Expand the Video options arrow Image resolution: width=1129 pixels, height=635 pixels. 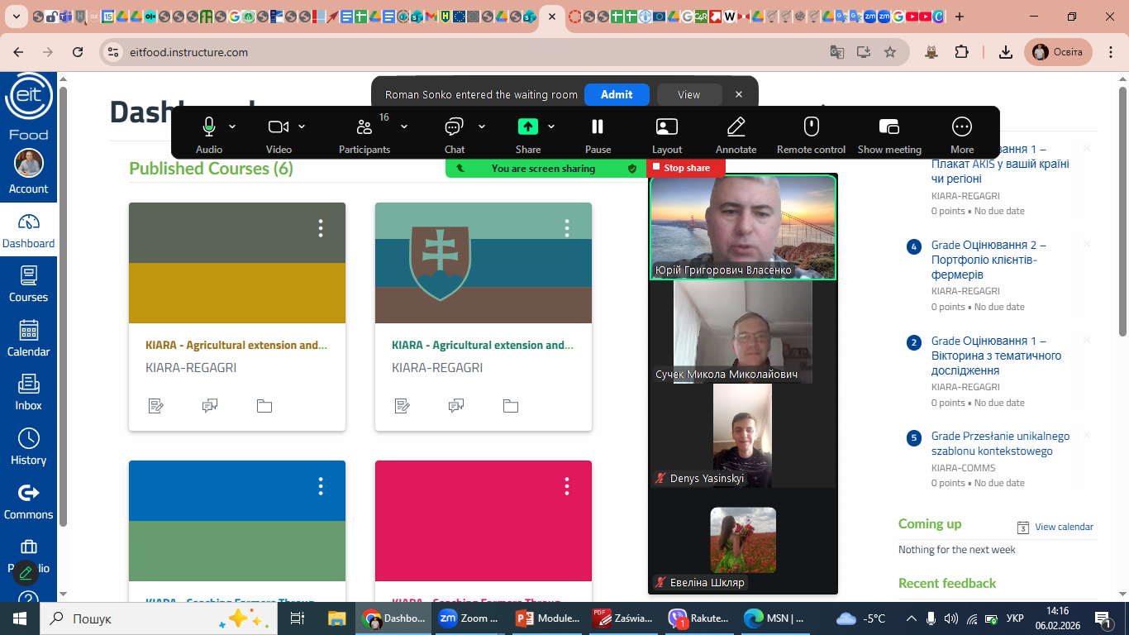(302, 127)
